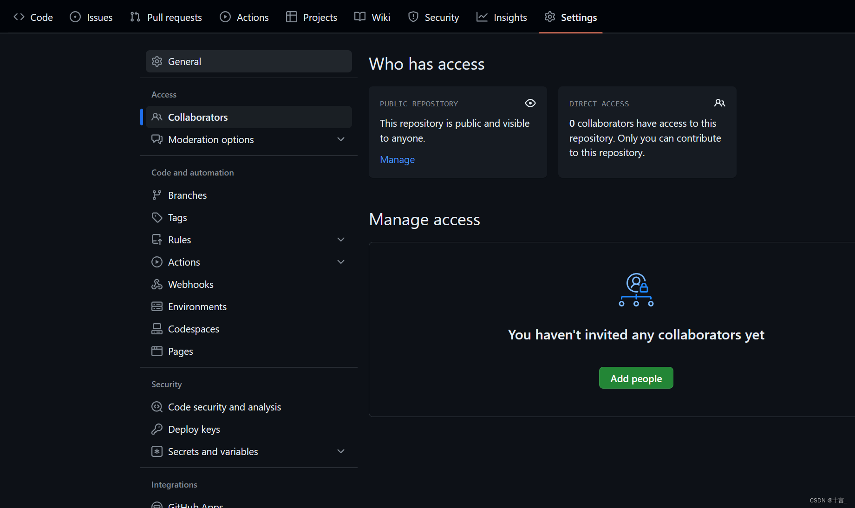Viewport: 855px width, 508px height.
Task: Click the Branches git-branch icon
Action: (157, 195)
